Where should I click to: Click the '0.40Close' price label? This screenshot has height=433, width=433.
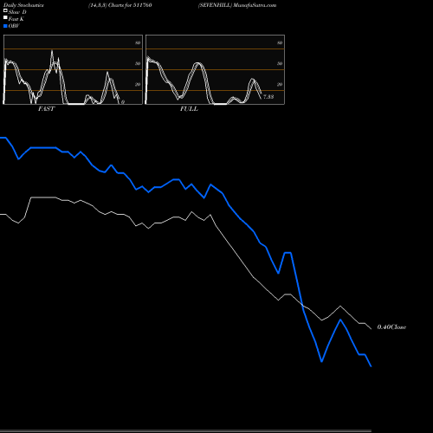(x=391, y=327)
